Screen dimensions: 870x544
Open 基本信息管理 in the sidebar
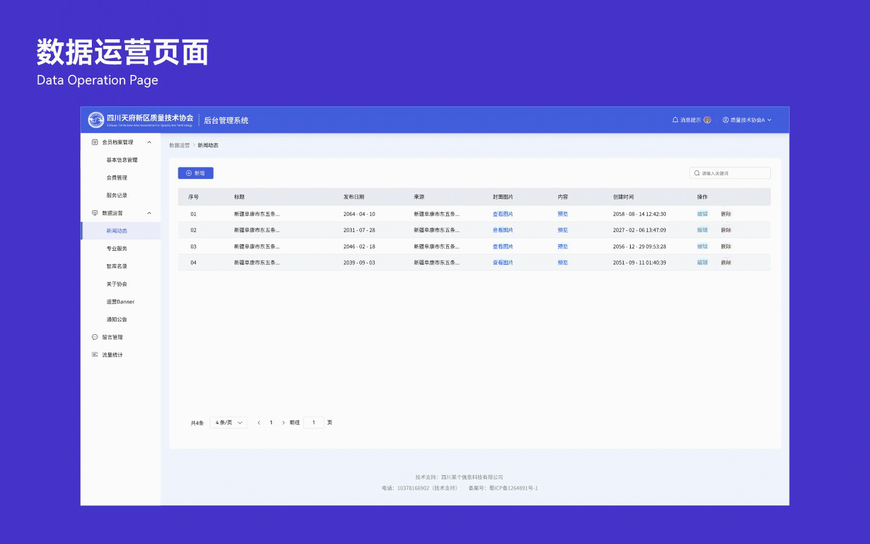pyautogui.click(x=122, y=160)
